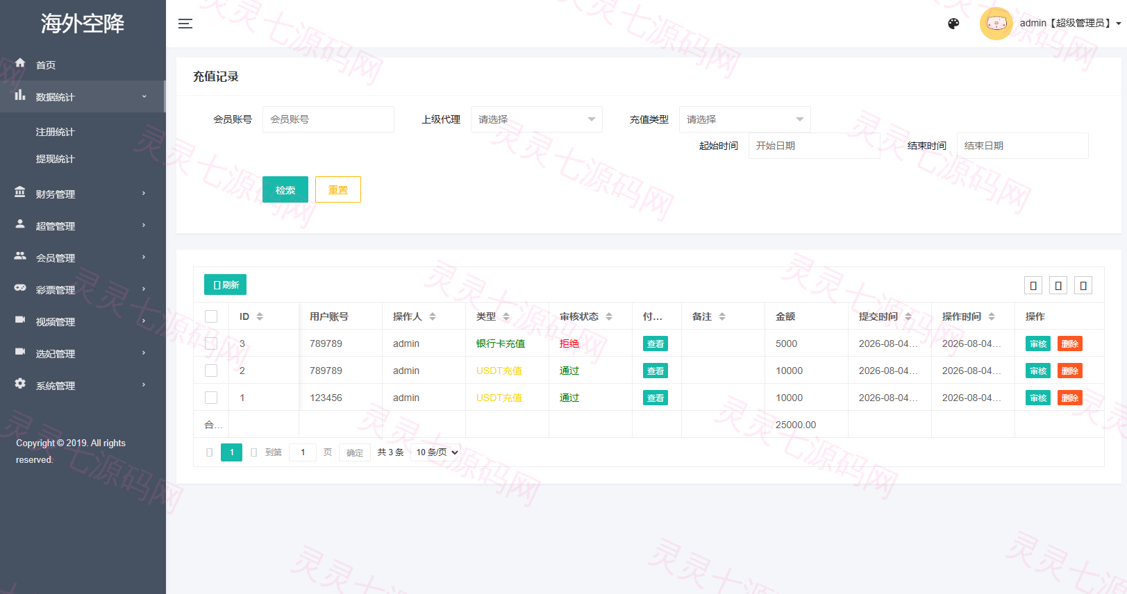This screenshot has height=594, width=1127.
Task: Click the 重置 reset button
Action: (x=338, y=189)
